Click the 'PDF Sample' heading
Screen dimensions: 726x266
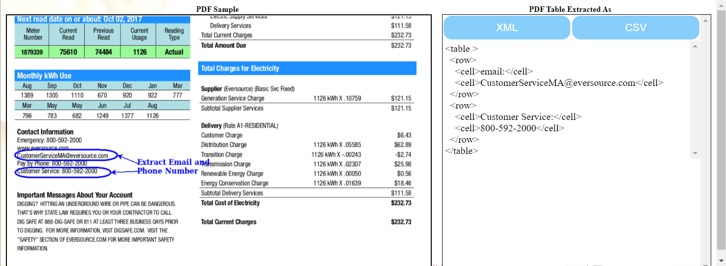pos(217,9)
